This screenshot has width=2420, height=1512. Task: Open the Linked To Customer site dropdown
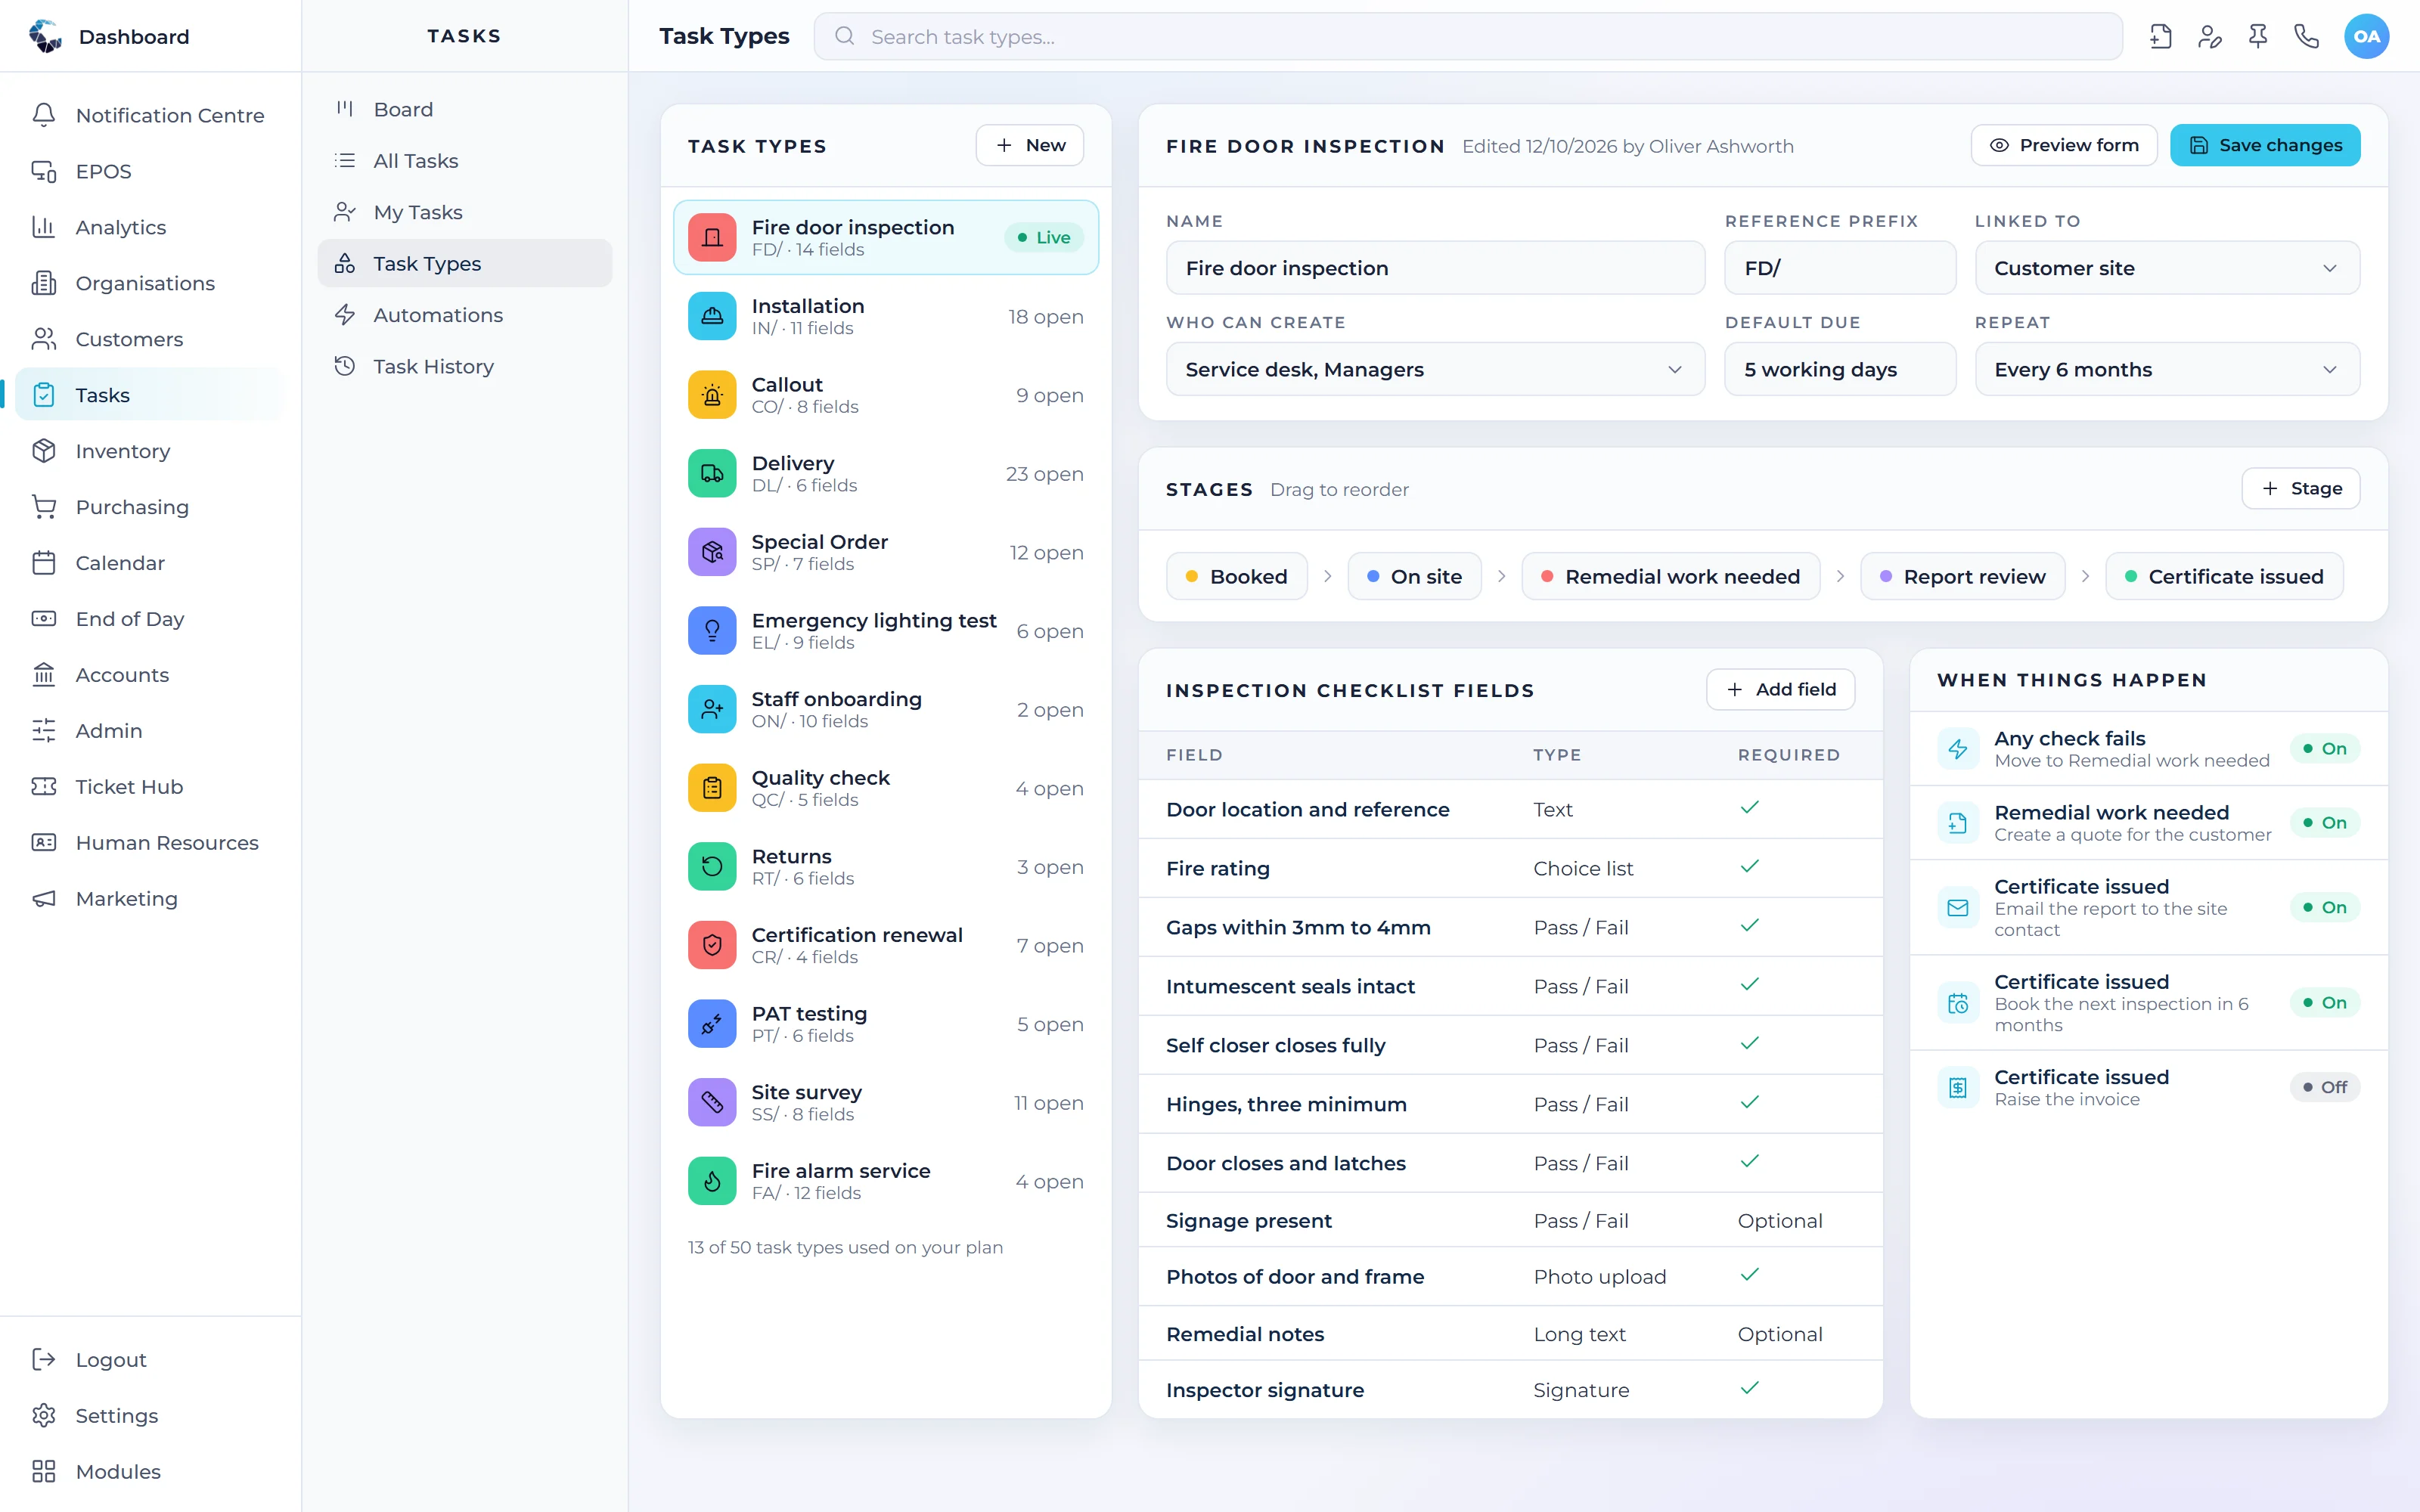coord(2167,268)
